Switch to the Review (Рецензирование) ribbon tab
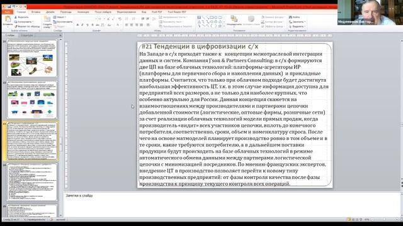 click(x=126, y=12)
